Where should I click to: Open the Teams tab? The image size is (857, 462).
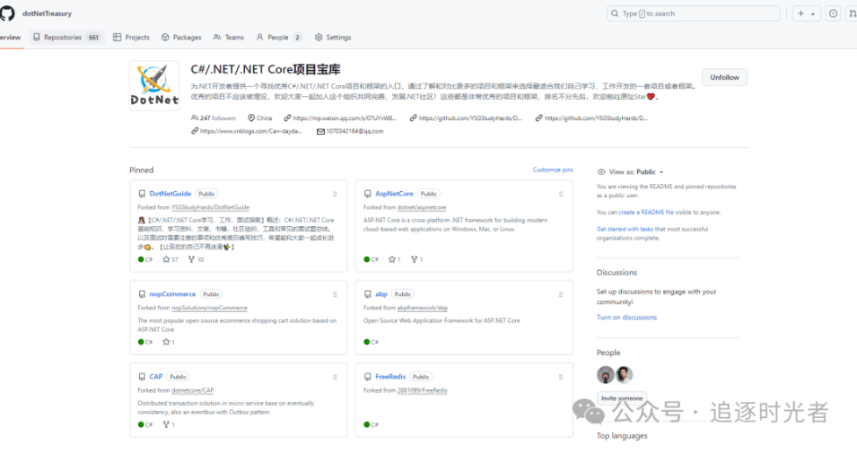229,37
